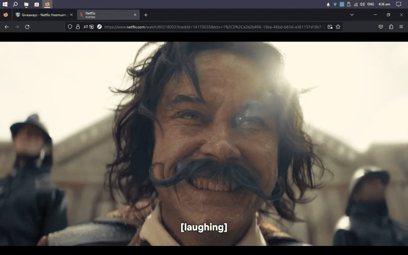Open the Windows Start menu
Image resolution: width=408 pixels, height=255 pixels.
tap(5, 4)
